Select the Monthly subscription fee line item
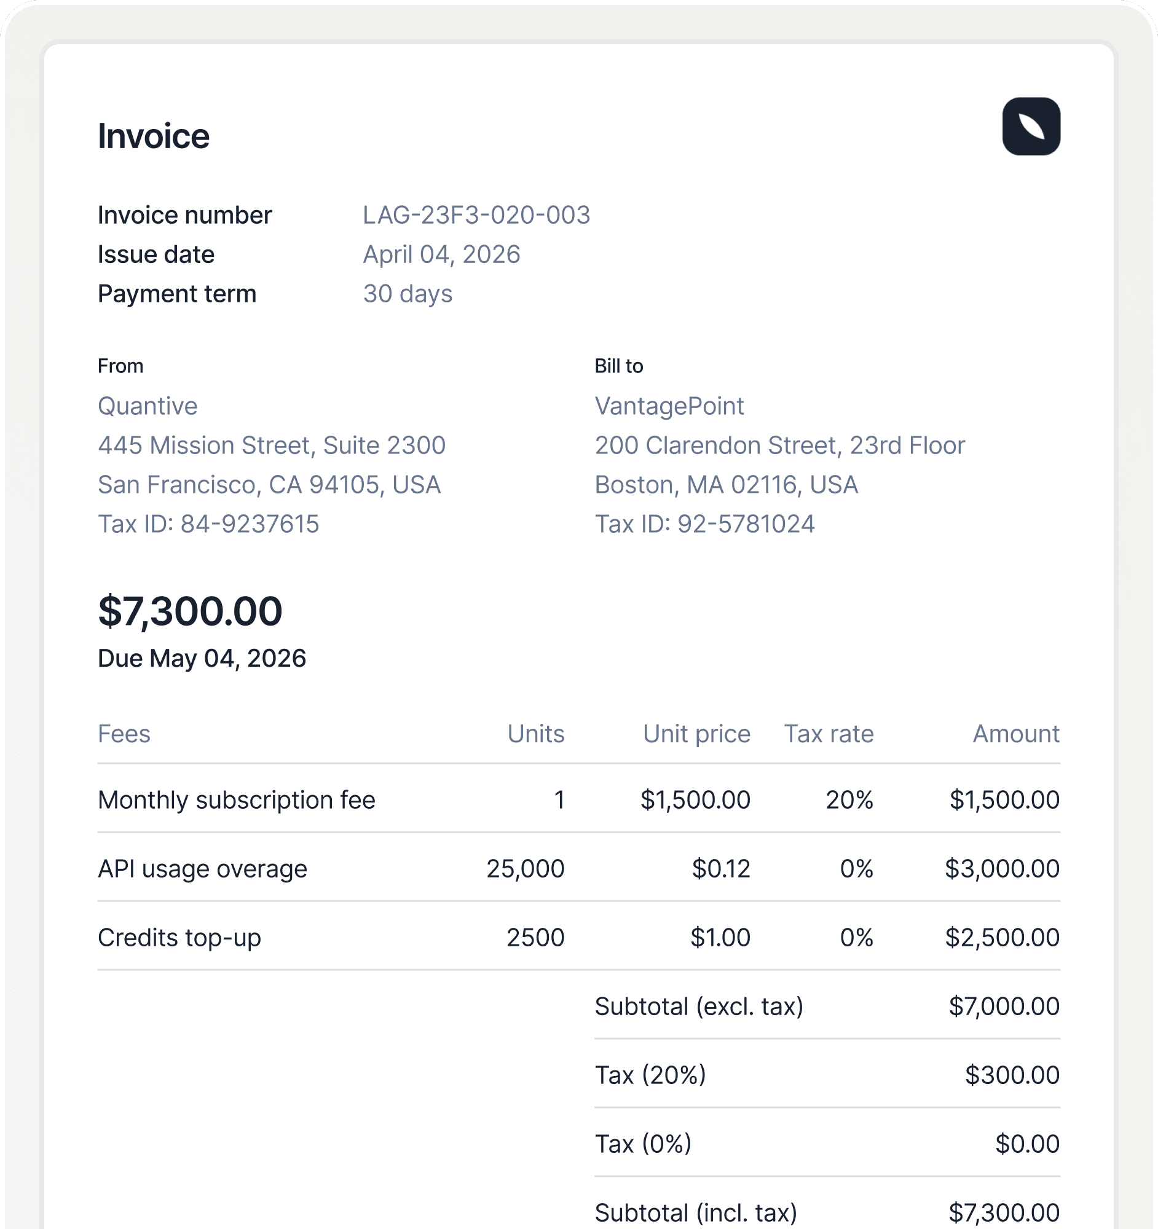 236,799
